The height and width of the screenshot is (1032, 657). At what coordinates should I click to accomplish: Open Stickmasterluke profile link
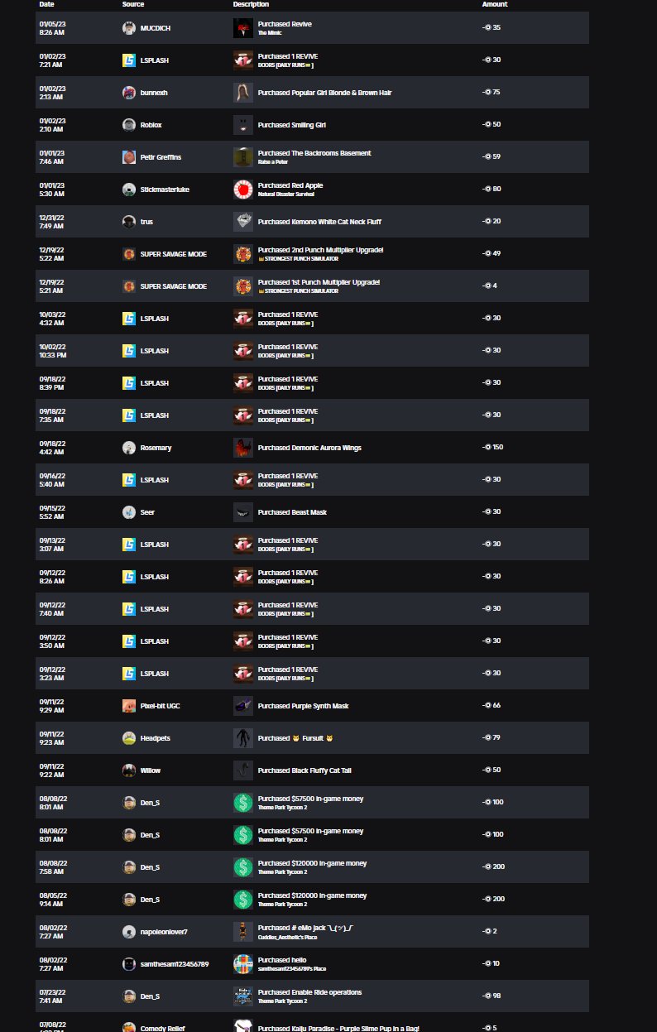[165, 190]
